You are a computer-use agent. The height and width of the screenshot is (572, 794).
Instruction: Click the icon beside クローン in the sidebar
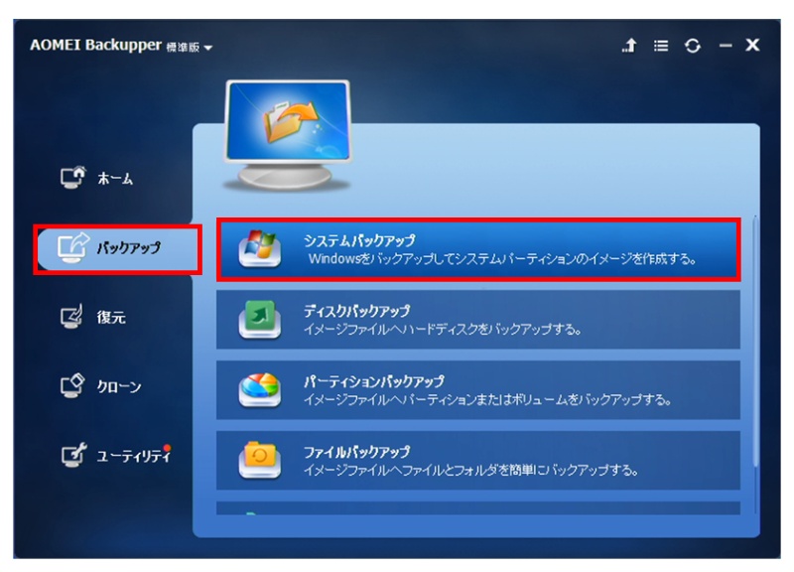(x=74, y=386)
